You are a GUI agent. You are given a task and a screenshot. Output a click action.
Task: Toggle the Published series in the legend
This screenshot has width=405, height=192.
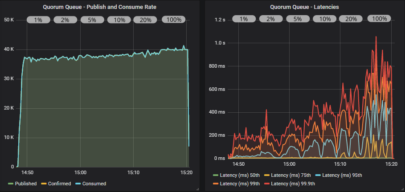25,184
